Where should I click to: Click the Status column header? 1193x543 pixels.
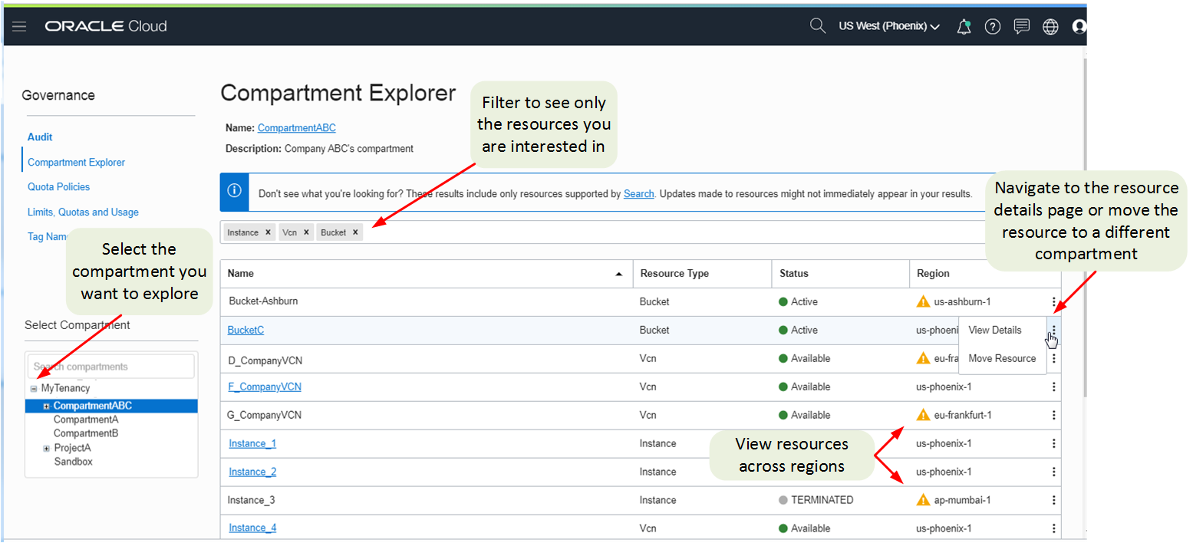[794, 274]
